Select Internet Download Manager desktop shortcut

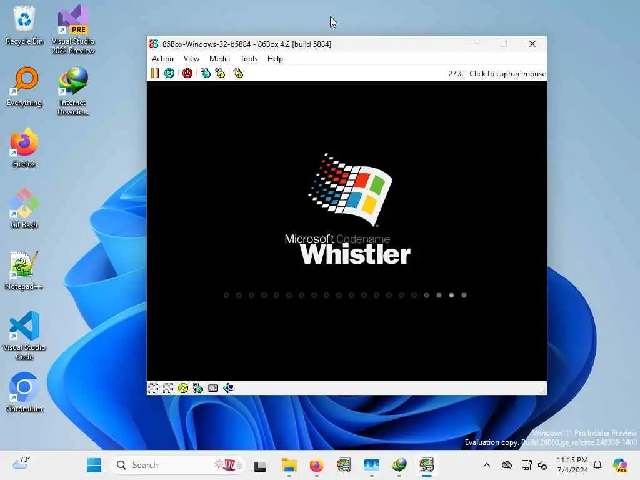(x=73, y=91)
